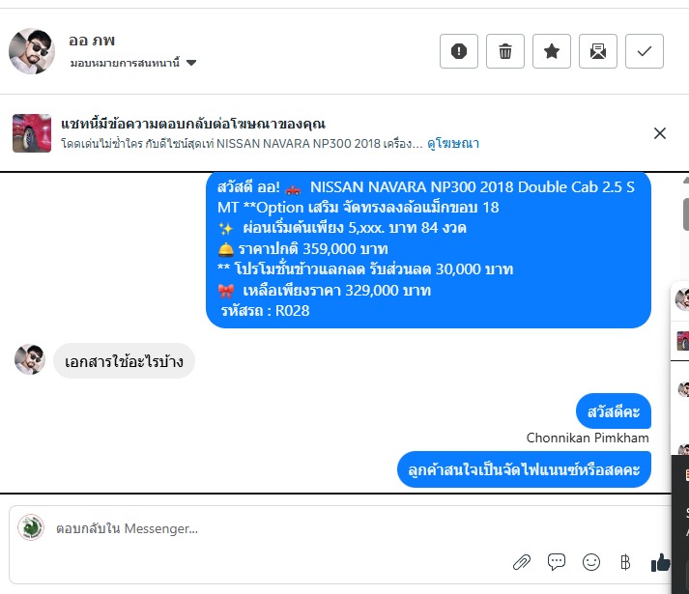
Task: Dismiss the ad reply notification banner
Action: [660, 133]
